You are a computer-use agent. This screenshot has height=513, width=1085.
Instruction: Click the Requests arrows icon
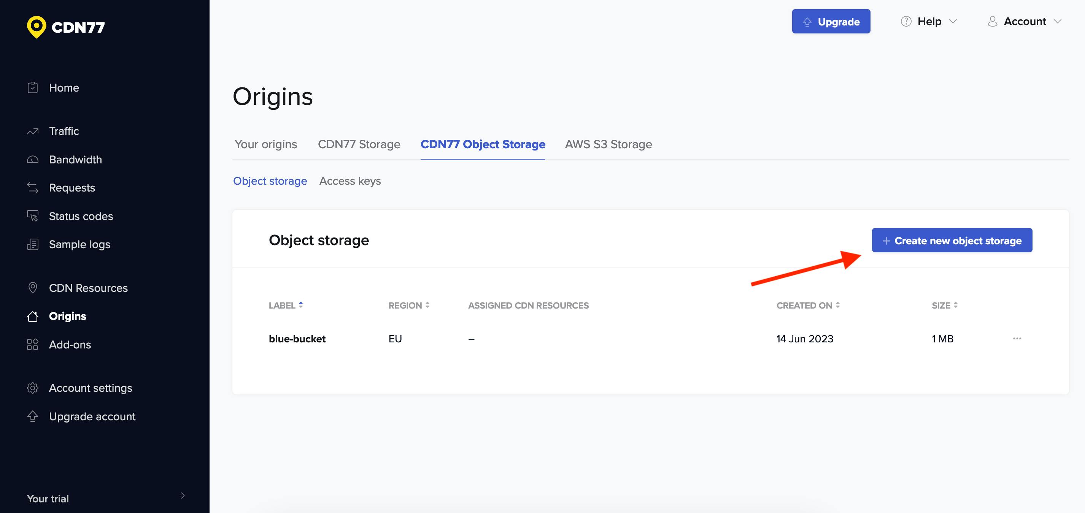coord(33,188)
